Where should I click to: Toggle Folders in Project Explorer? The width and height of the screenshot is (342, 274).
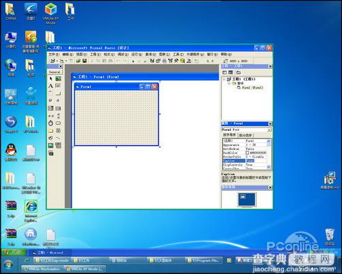tap(238, 72)
